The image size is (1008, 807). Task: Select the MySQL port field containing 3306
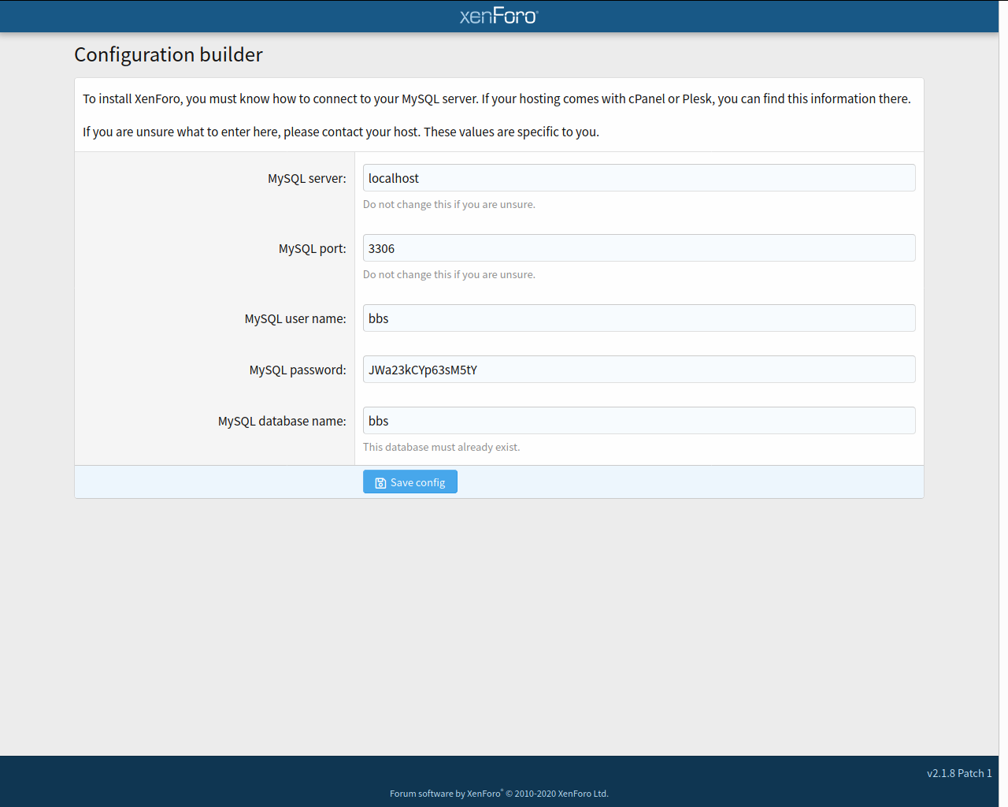tap(639, 248)
